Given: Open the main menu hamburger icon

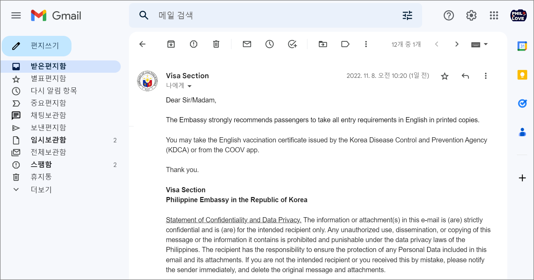Looking at the screenshot, I should coord(16,15).
